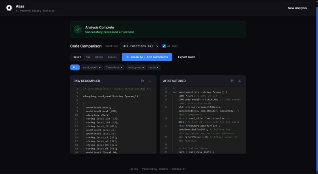
Task: Select the hook_proc function chip
Action: [136, 68]
